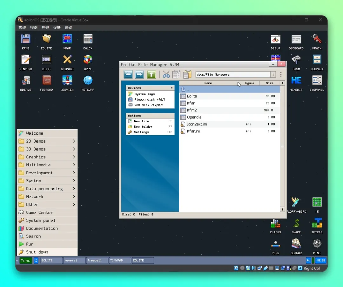The width and height of the screenshot is (343, 287).
Task: Open Eolite three-dot options menu
Action: coord(281,74)
